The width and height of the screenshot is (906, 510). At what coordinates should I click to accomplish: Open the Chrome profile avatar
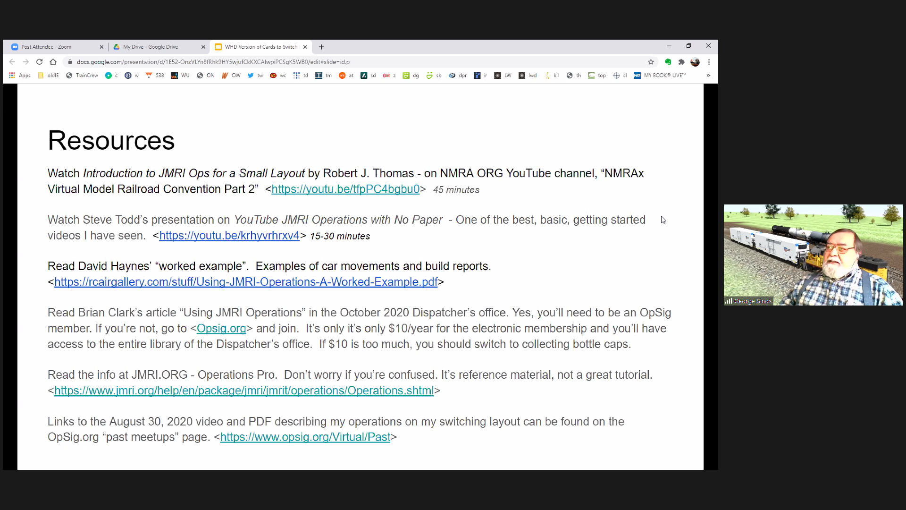point(695,62)
